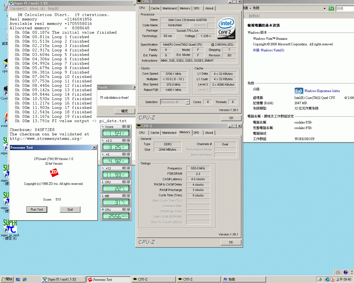
Task: Open About tab in the lower CPU-Z window
Action: [209, 133]
